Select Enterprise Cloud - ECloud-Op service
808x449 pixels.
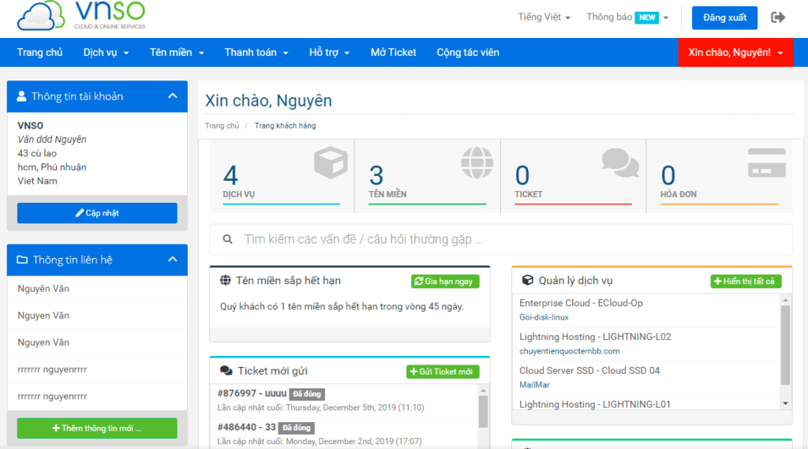tap(581, 303)
